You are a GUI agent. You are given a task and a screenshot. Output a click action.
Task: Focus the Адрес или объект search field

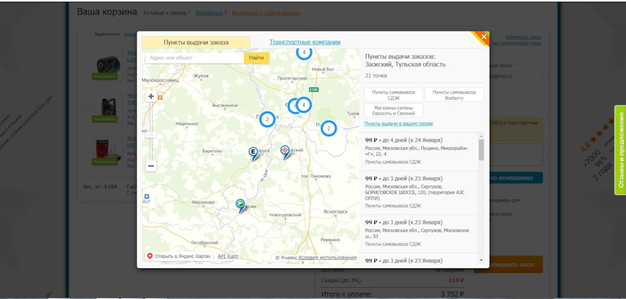194,58
